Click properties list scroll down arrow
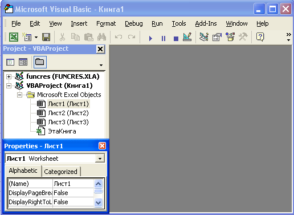 tap(98, 202)
